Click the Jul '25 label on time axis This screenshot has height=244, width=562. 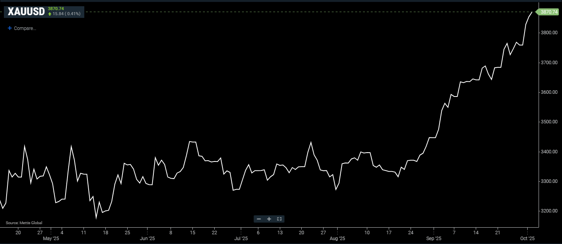[241, 238]
